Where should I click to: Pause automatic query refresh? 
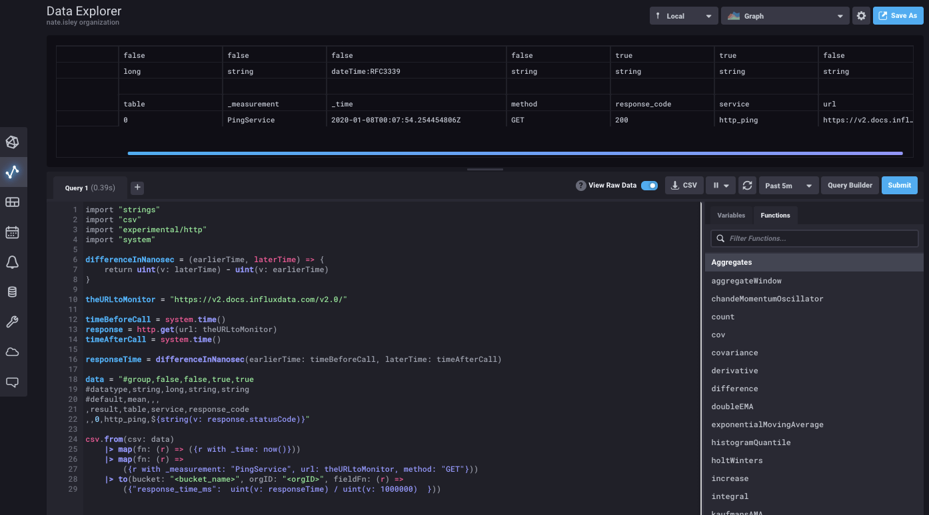click(x=714, y=185)
